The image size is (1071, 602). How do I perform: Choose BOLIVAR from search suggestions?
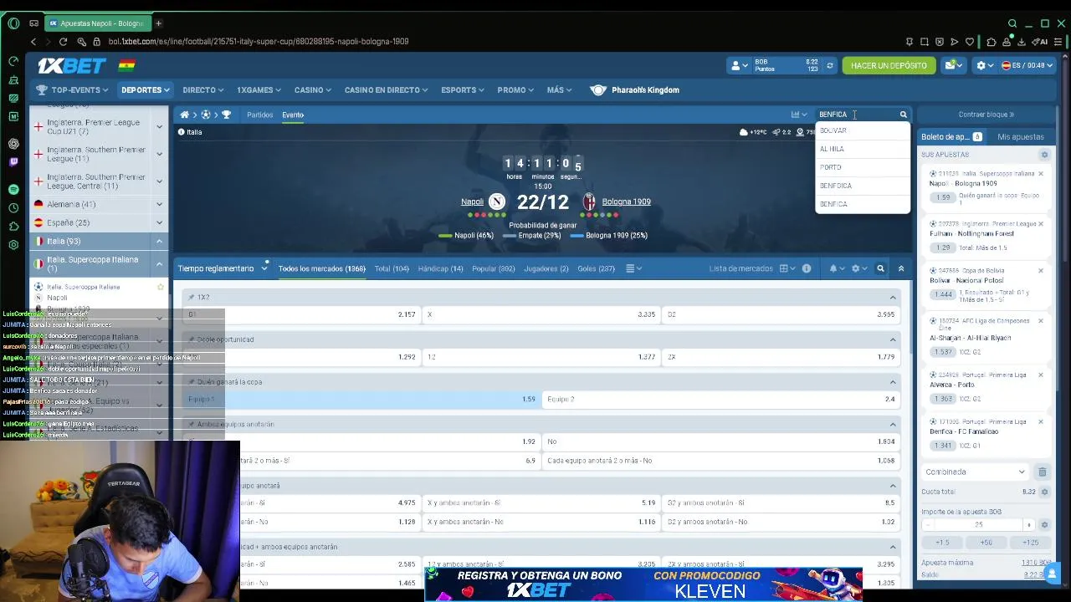862,130
